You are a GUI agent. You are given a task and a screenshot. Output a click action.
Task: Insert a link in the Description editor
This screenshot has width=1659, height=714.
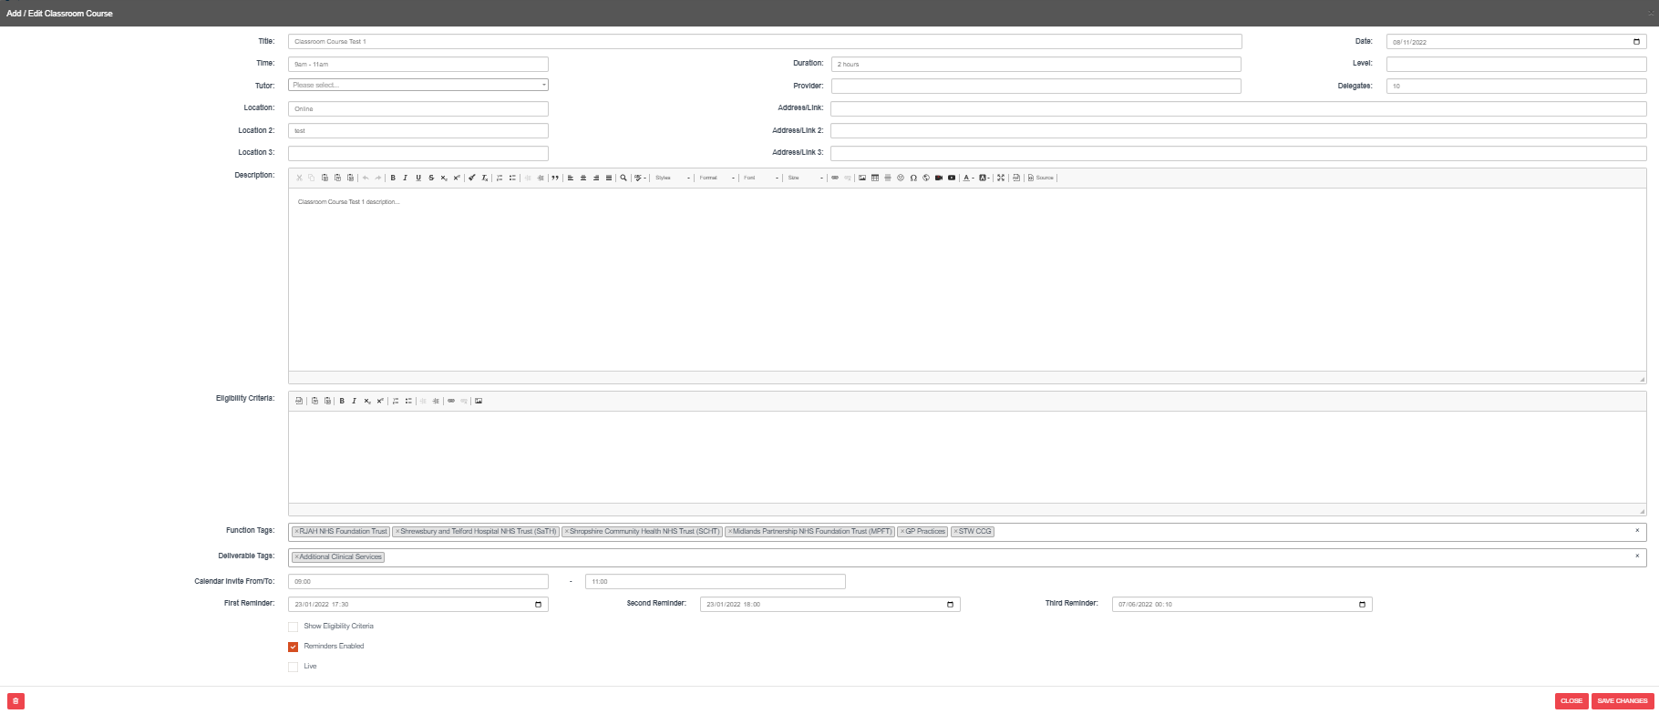pos(835,178)
